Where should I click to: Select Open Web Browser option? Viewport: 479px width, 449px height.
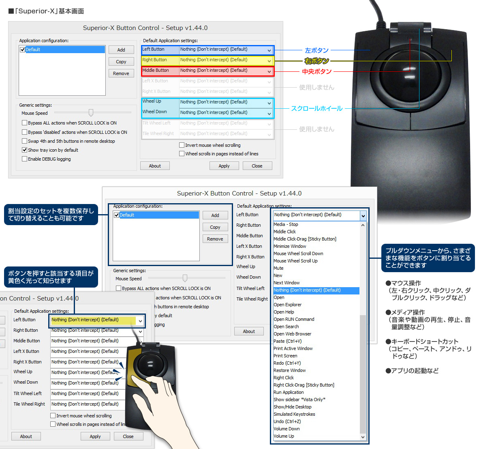[316, 334]
